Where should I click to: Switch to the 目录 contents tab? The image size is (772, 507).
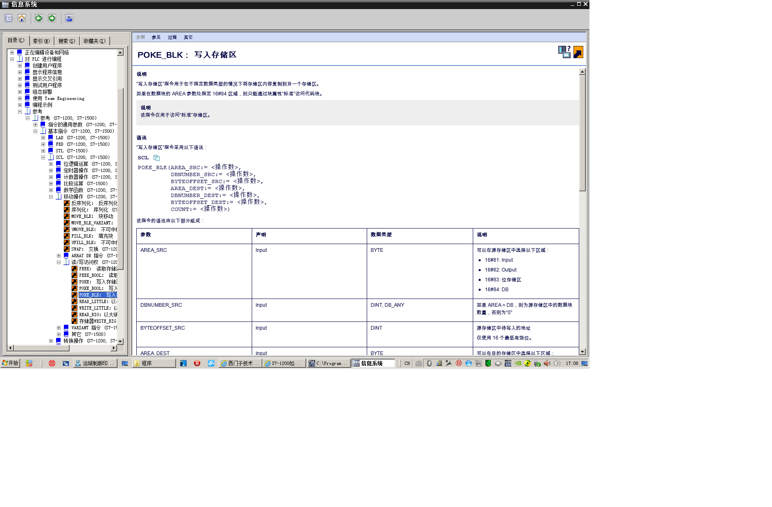coord(16,40)
